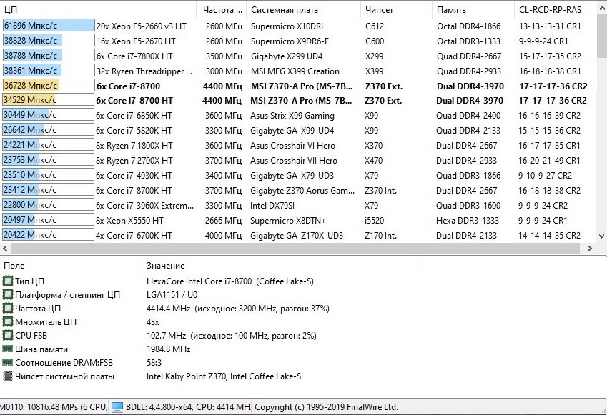607x415 pixels.
Task: Click horizontal scrollbar left arrow
Action: [5, 249]
